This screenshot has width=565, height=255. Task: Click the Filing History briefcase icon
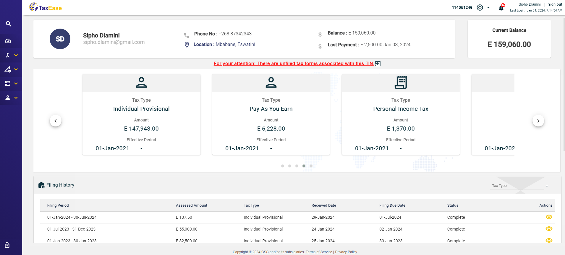pos(41,185)
